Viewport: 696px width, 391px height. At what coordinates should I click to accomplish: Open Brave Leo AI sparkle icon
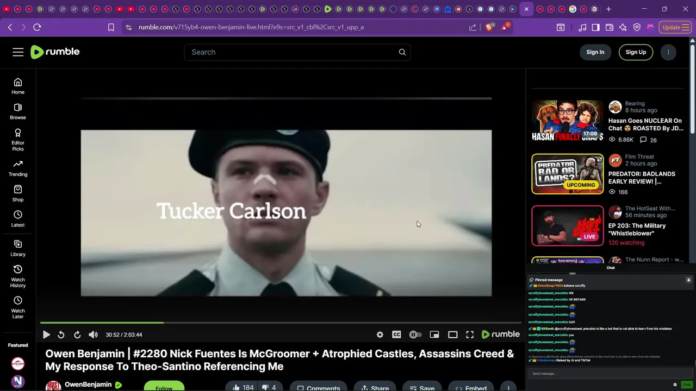pyautogui.click(x=623, y=27)
